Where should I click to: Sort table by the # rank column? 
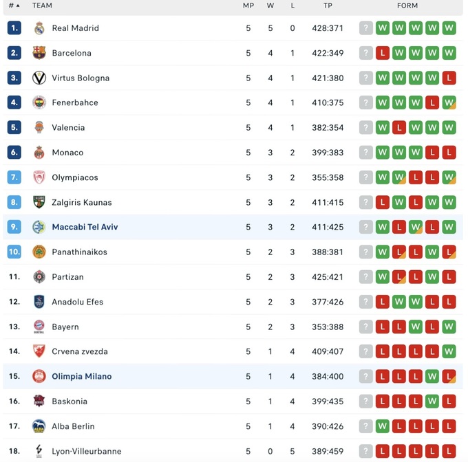(x=14, y=5)
